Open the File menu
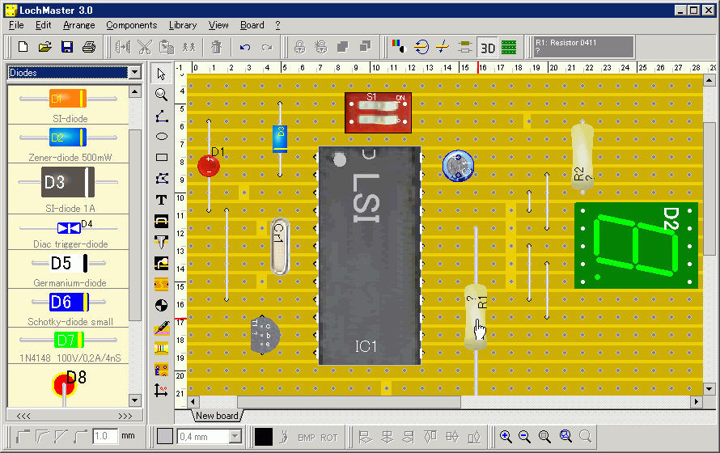Screen dimensions: 720x453 [x=16, y=25]
